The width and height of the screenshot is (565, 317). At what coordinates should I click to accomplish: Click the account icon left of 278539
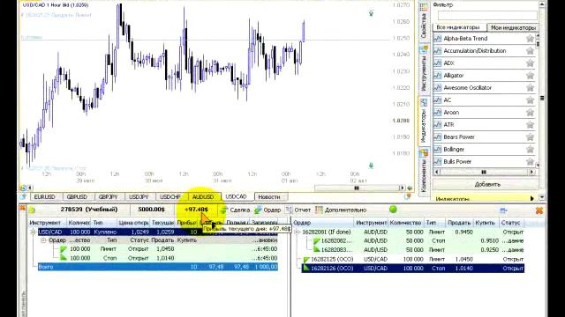point(32,210)
